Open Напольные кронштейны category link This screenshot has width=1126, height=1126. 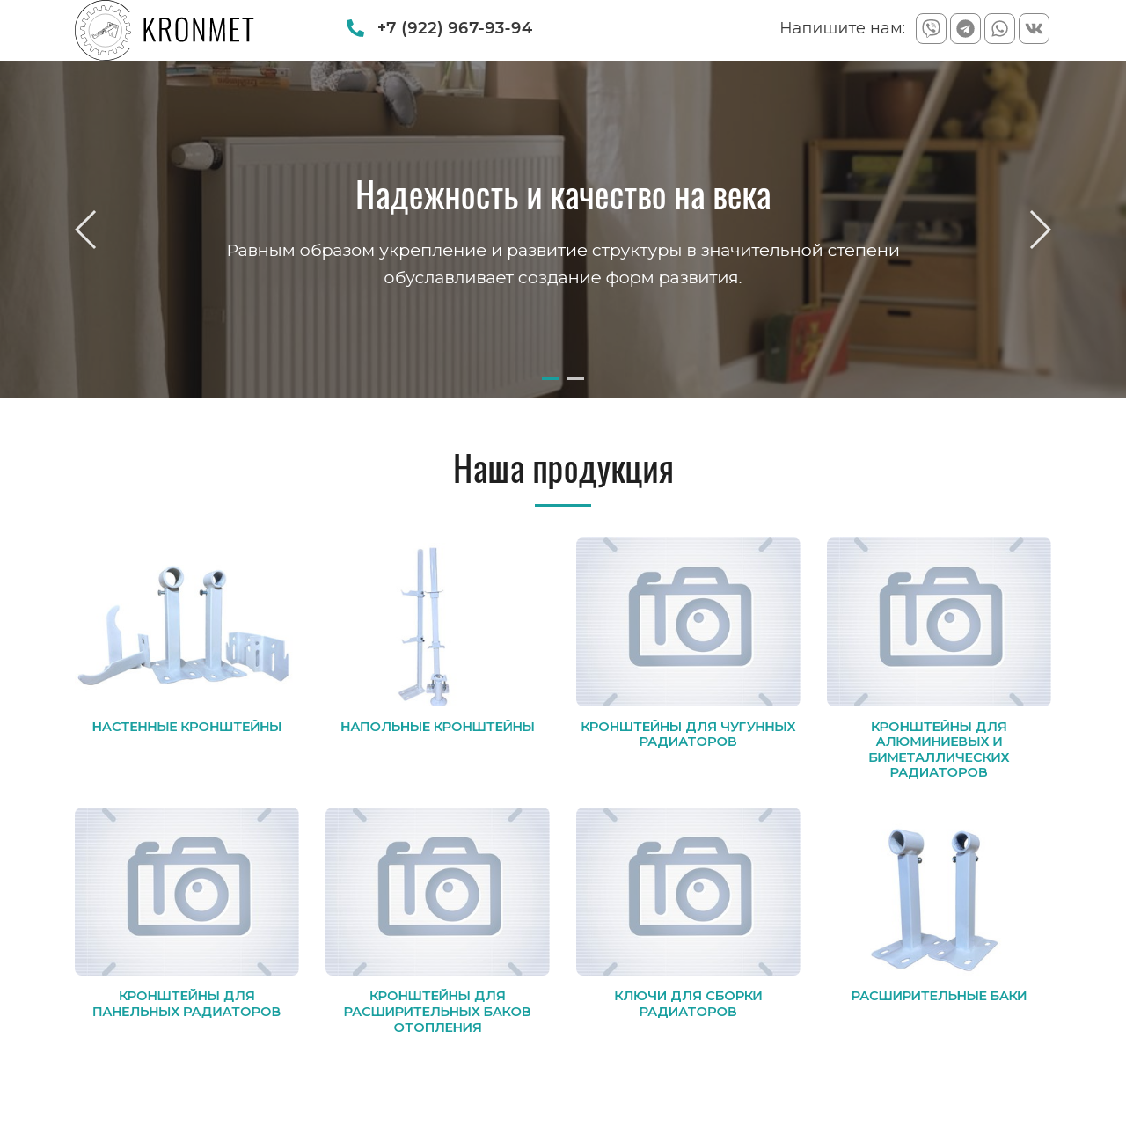pos(437,727)
